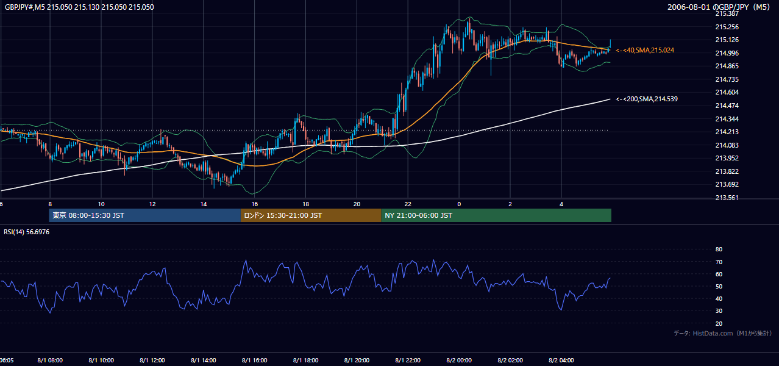Click hour tick 20 under the price chart
779x366 pixels.
pos(357,204)
